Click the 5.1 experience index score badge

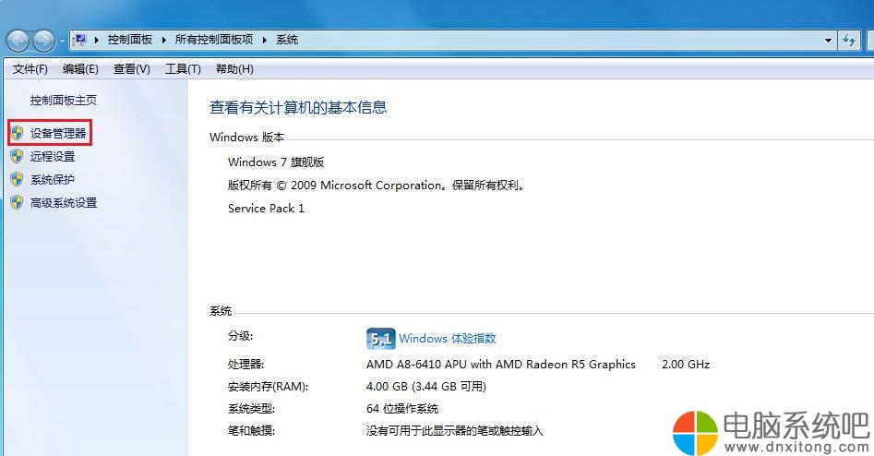[x=381, y=339]
